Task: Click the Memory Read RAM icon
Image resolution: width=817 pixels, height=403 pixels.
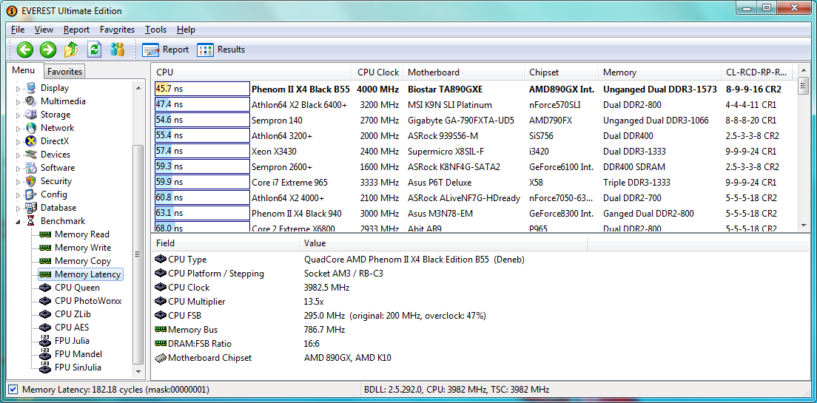Action: pyautogui.click(x=45, y=234)
